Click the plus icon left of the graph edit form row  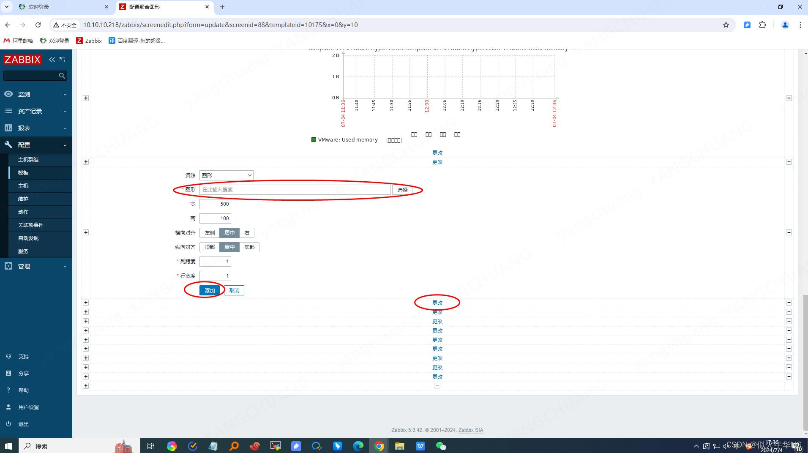coord(86,232)
